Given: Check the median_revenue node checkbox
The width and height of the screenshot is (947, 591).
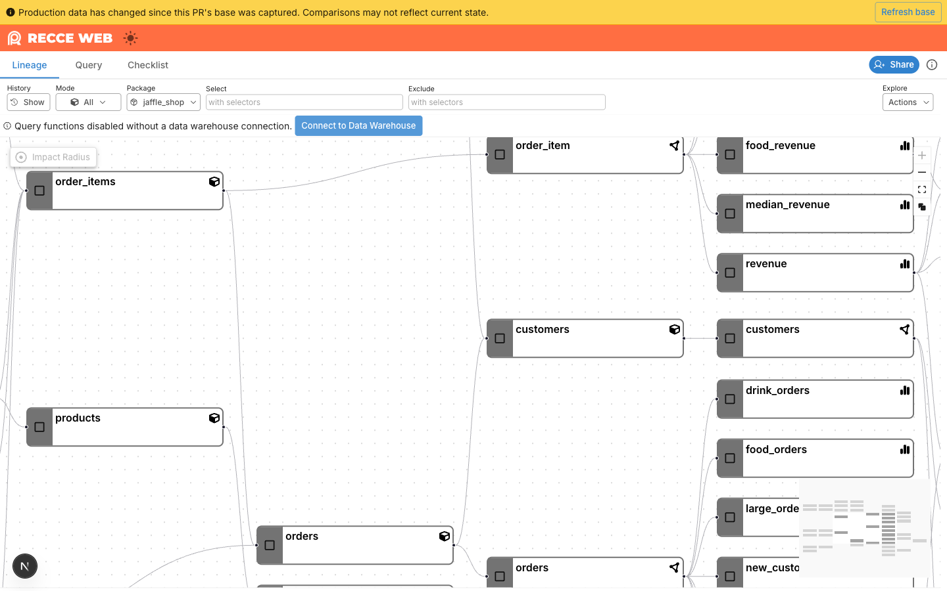Looking at the screenshot, I should point(730,213).
